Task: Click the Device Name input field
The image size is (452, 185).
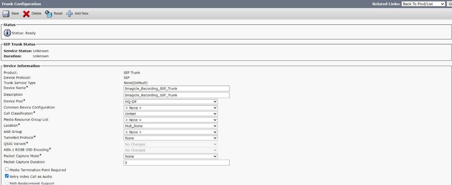Action: click(x=177, y=88)
